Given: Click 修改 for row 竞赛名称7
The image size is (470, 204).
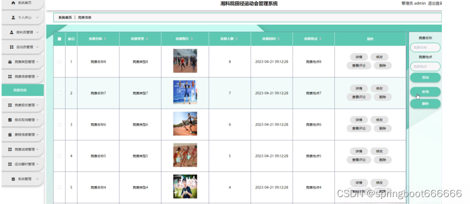Looking at the screenshot, I should click(x=379, y=88).
